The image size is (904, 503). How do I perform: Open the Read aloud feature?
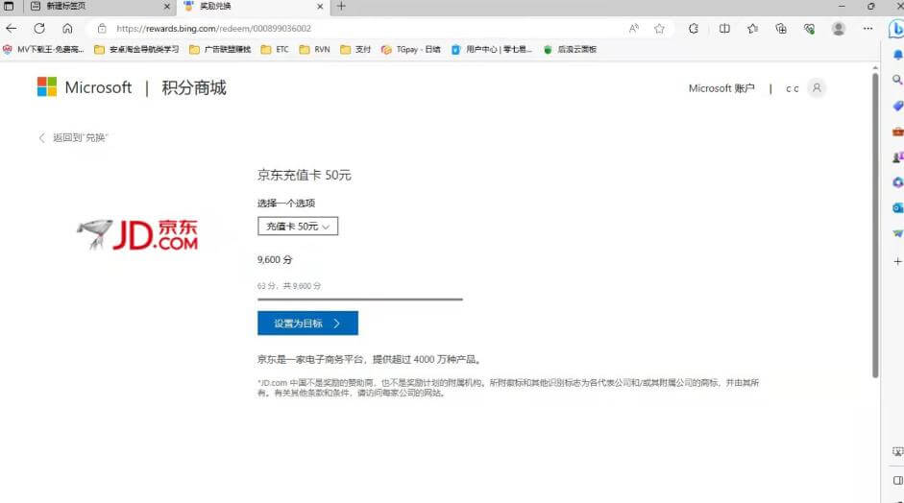pos(634,28)
